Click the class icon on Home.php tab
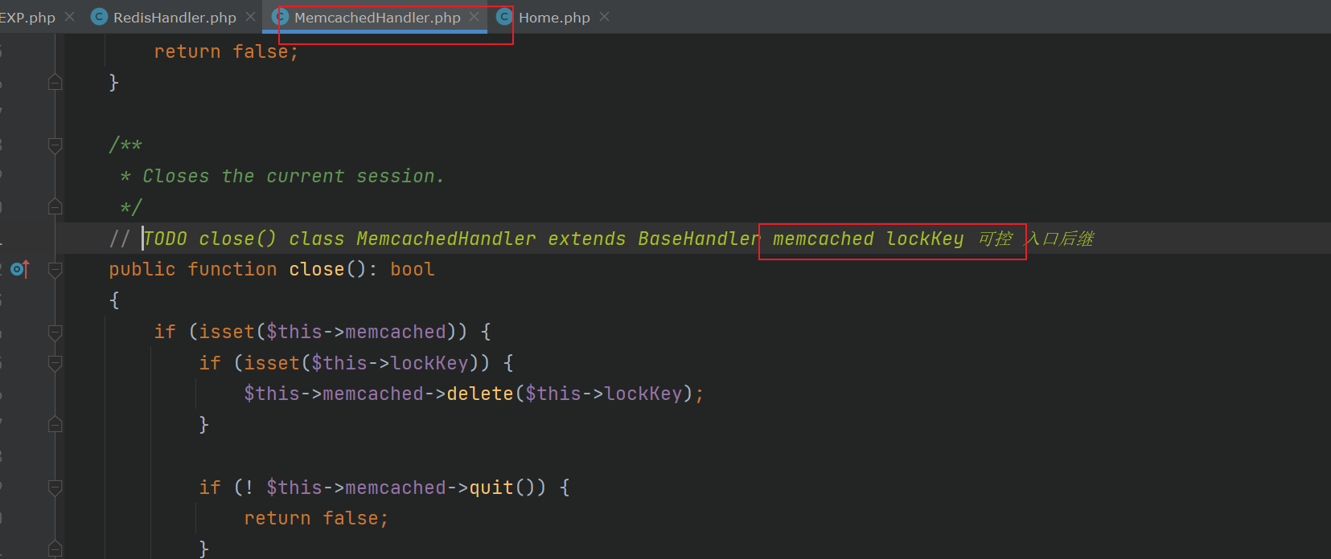Screen dimensions: 1331x559 [504, 17]
